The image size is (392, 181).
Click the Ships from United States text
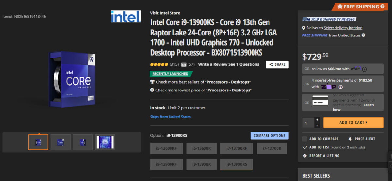[x=171, y=117]
